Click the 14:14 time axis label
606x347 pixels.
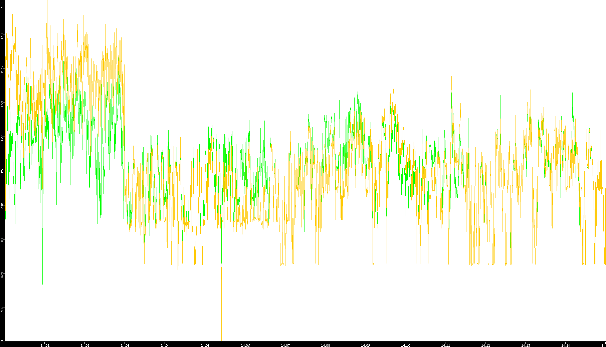pyautogui.click(x=566, y=345)
